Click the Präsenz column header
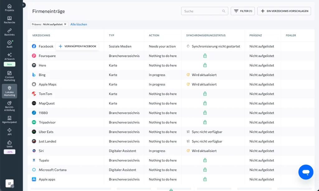The image size is (319, 191). [x=255, y=36]
